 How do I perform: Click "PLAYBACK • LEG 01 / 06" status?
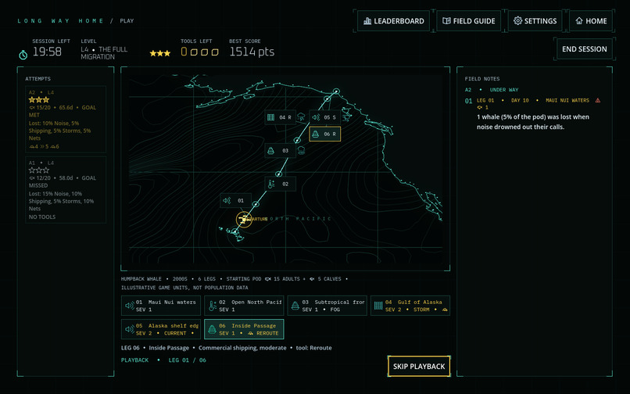coord(163,360)
